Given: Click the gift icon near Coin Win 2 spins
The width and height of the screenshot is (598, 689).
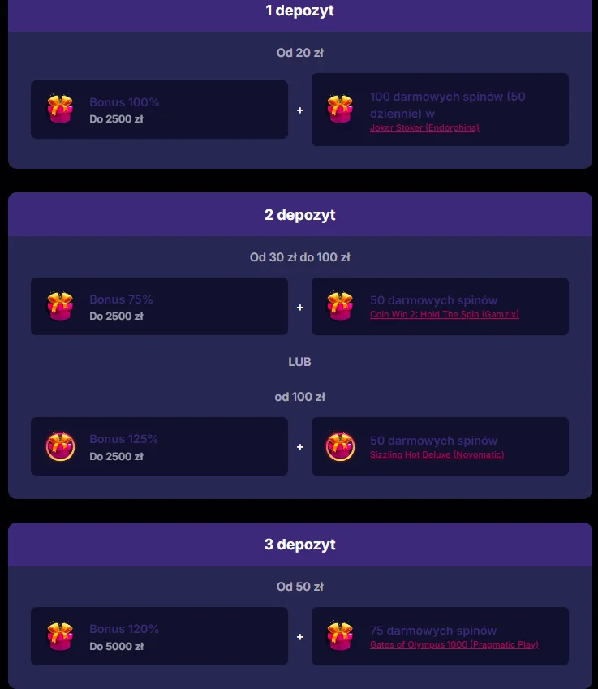Looking at the screenshot, I should 340,306.
